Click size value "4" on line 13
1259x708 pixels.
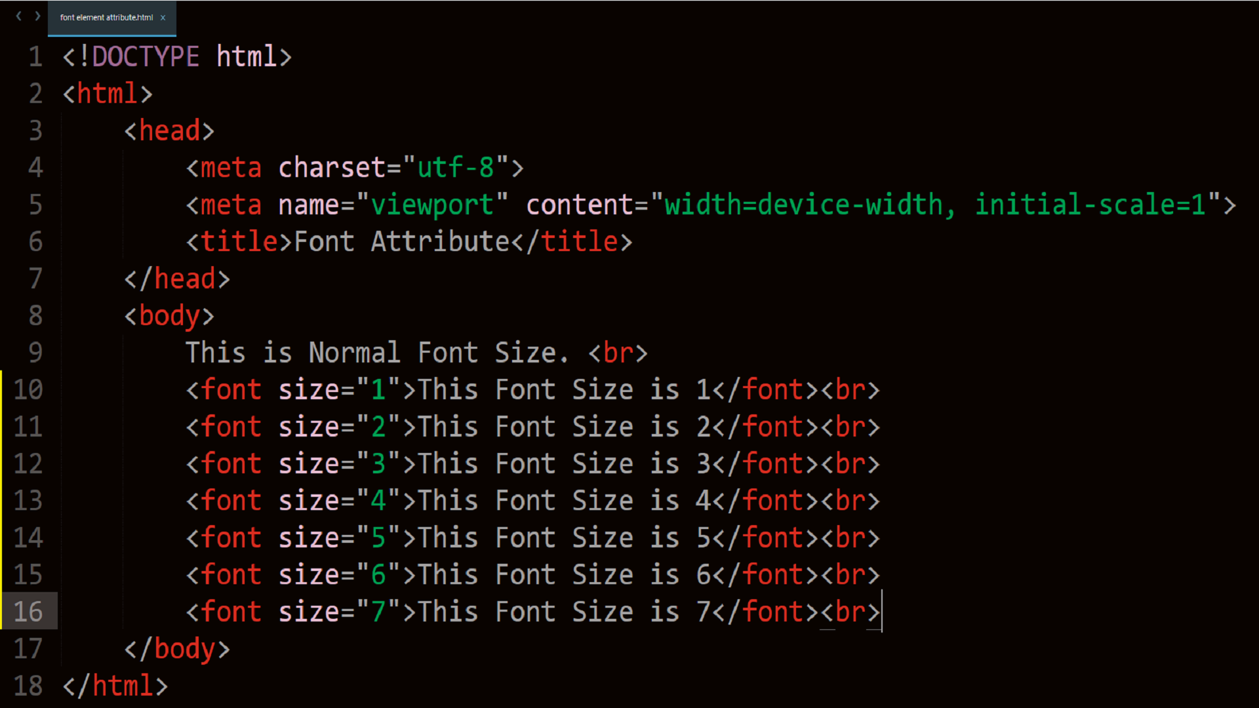click(378, 501)
